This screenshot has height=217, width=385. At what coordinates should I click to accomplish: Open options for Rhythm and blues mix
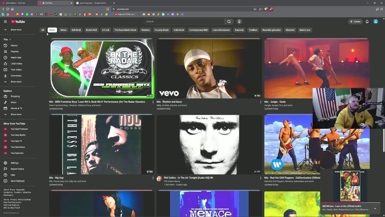pyautogui.click(x=260, y=102)
